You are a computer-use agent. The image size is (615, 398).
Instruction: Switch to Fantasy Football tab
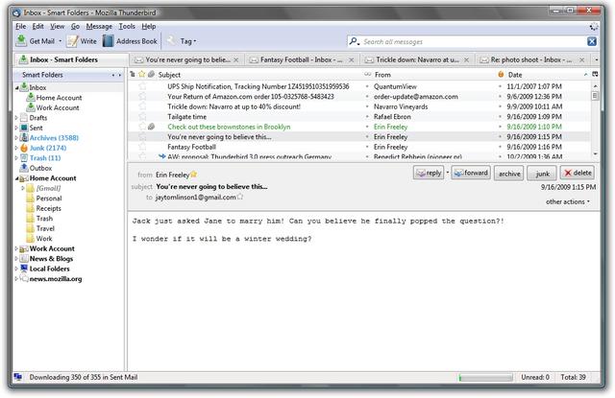pos(302,59)
